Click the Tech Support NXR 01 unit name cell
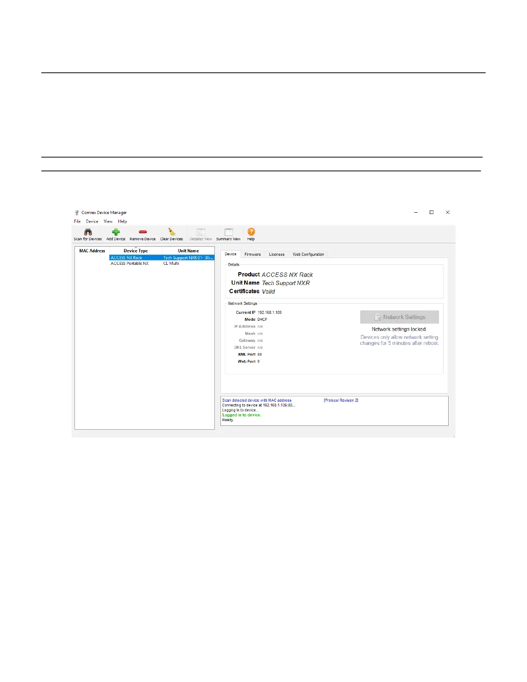527x682 pixels. [x=188, y=258]
